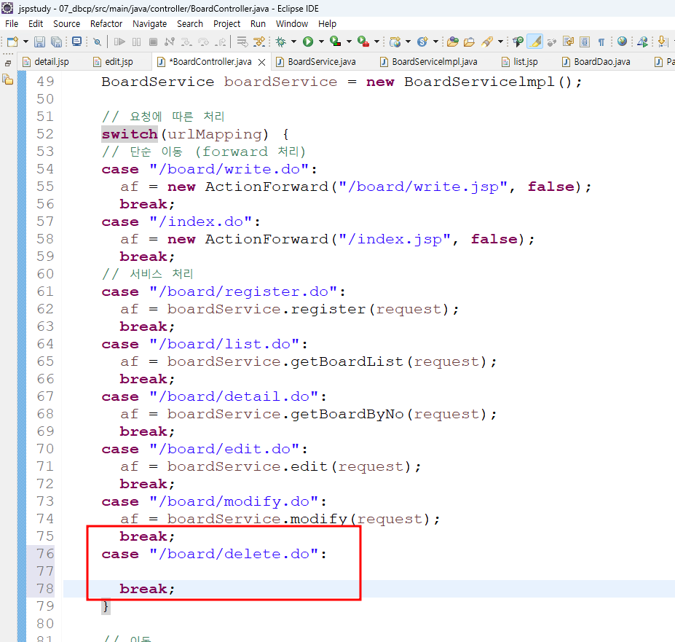Viewport: 675px width, 642px height.
Task: Open dropdown next to New icon
Action: (x=25, y=42)
